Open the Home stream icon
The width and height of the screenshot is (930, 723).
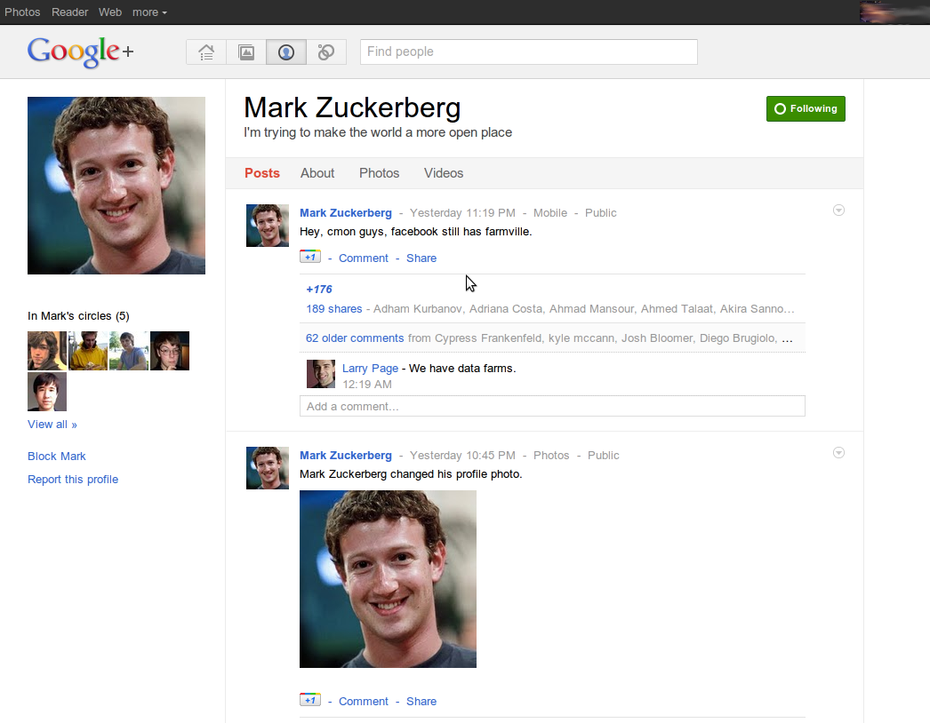click(x=205, y=52)
